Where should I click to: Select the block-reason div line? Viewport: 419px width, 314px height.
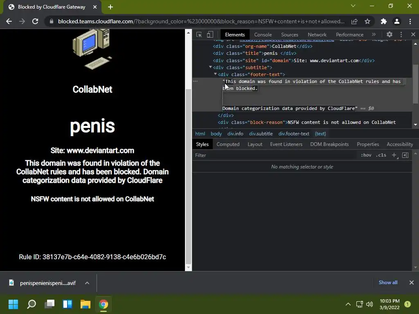point(306,122)
